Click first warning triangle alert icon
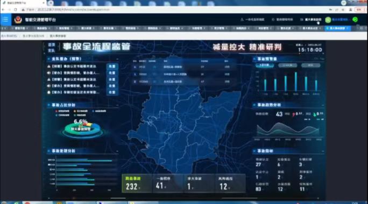 click(49, 67)
